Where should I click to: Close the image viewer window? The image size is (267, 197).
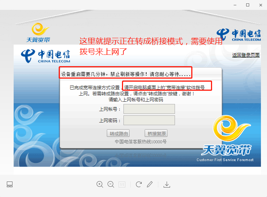[x=261, y=5]
